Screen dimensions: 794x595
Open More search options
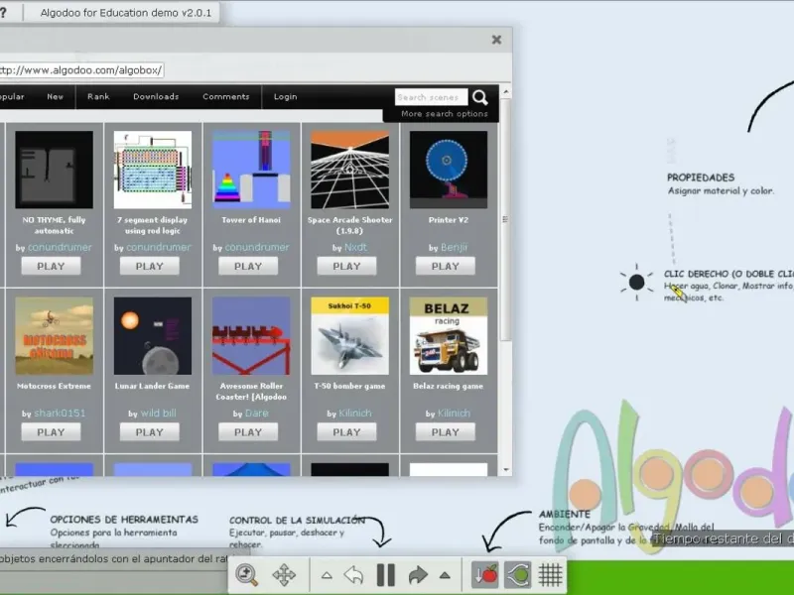click(x=444, y=114)
